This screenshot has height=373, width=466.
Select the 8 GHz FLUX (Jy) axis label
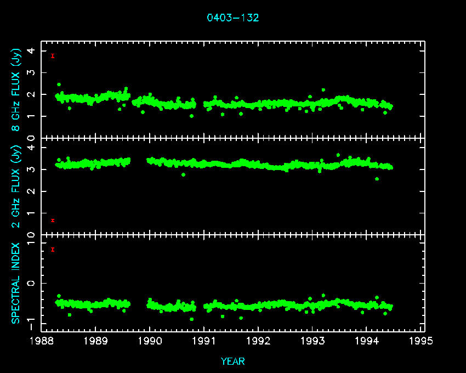17,90
